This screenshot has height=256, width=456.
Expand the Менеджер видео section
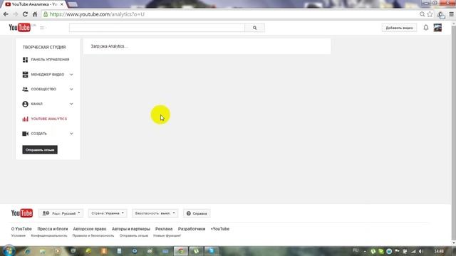point(71,75)
